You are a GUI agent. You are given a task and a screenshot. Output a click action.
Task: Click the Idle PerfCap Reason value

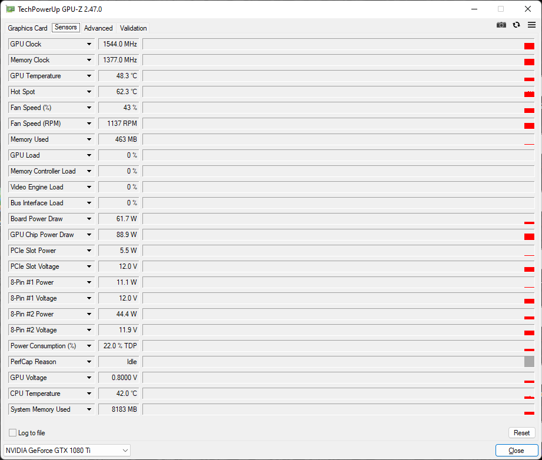coord(118,362)
